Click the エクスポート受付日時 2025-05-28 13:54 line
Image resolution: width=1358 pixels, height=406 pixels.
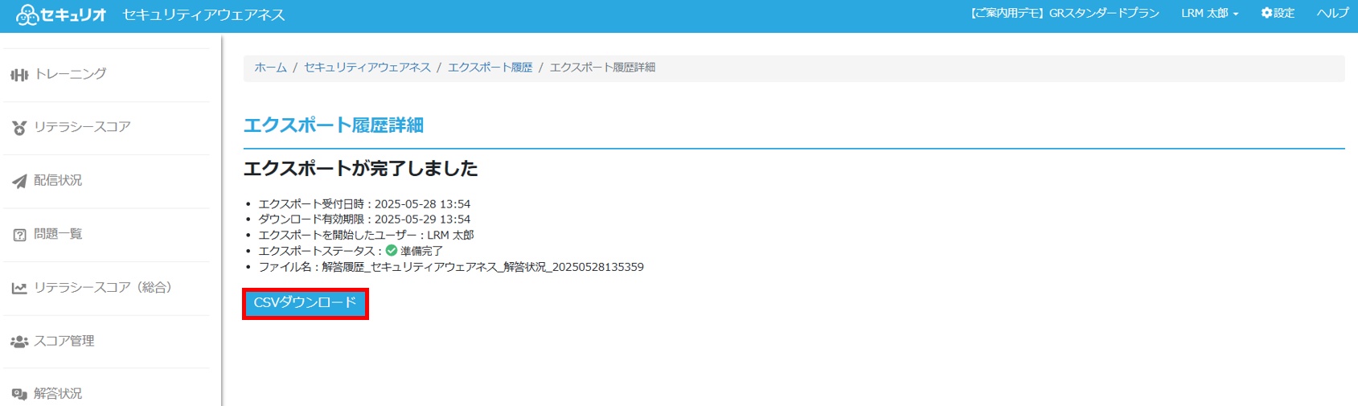pos(364,204)
